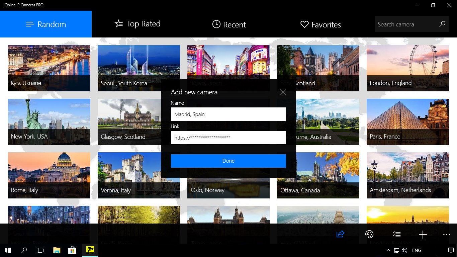Switch to the Top Rated tab
Viewport: 457px width, 257px height.
pos(138,24)
